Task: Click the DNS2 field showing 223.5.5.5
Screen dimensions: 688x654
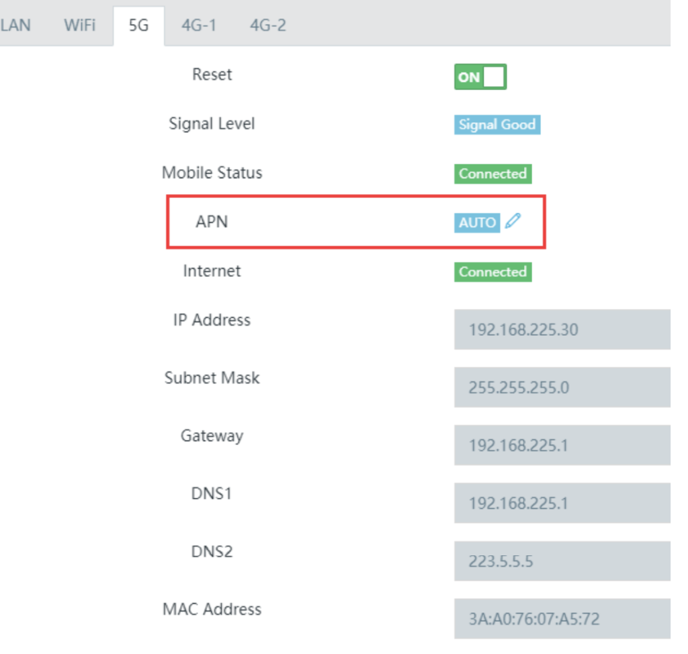Action: [562, 561]
